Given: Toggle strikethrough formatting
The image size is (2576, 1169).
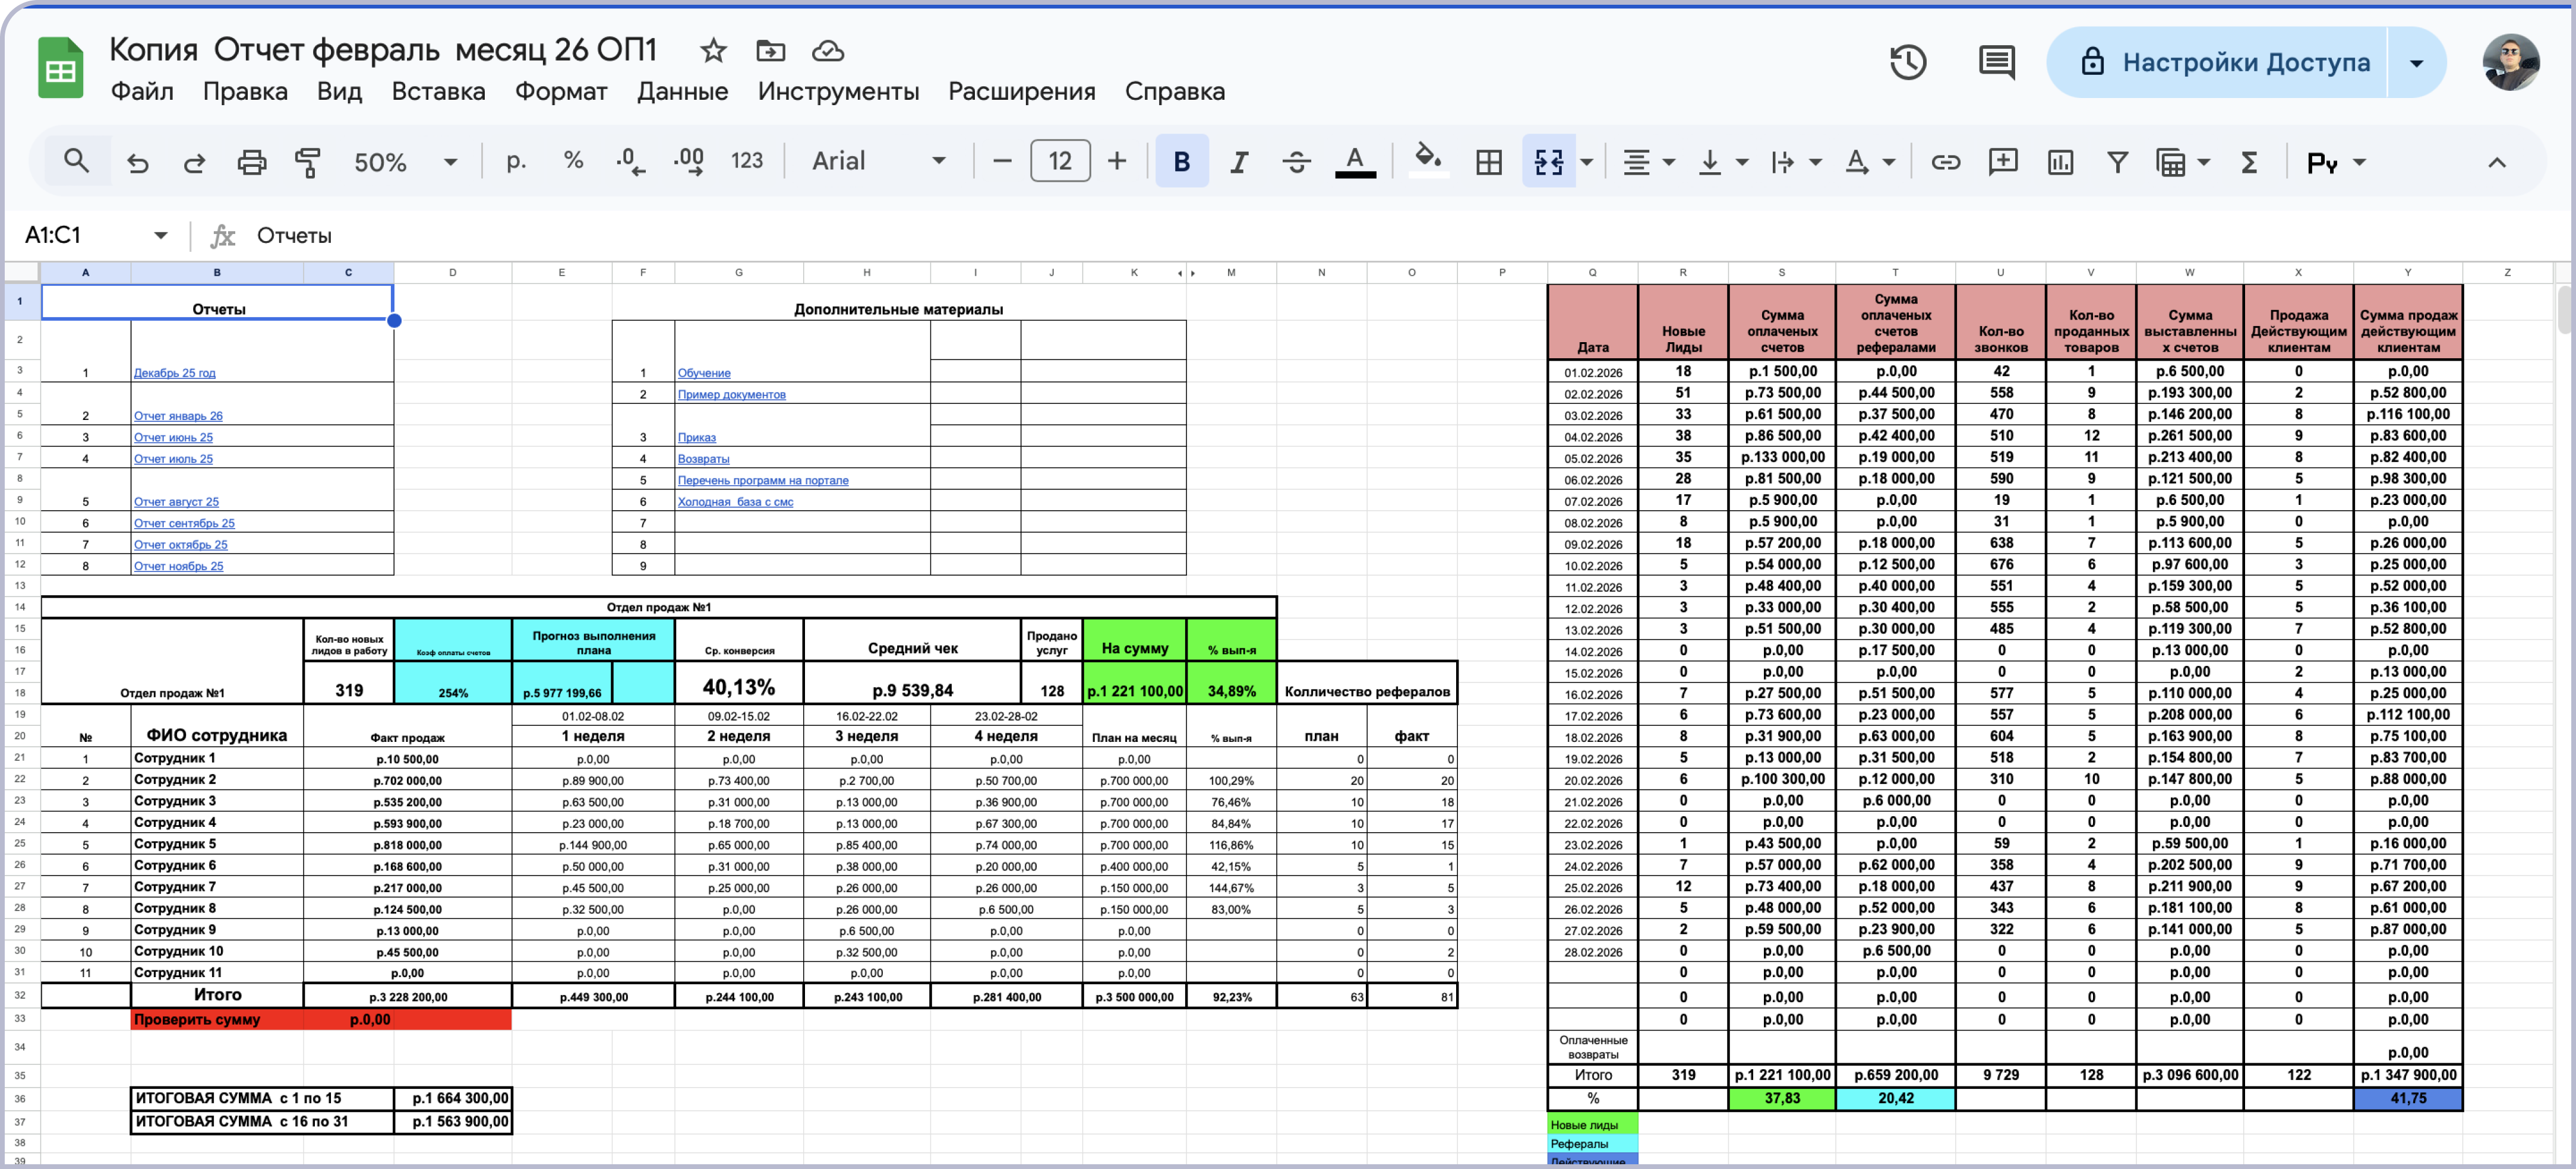Looking at the screenshot, I should point(1297,162).
